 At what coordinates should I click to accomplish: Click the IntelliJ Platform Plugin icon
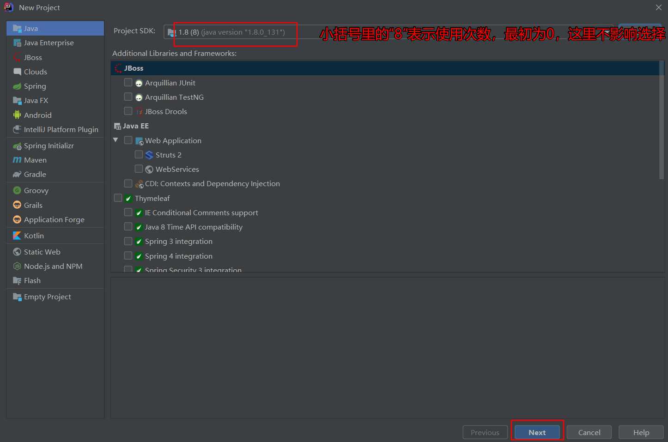[17, 129]
